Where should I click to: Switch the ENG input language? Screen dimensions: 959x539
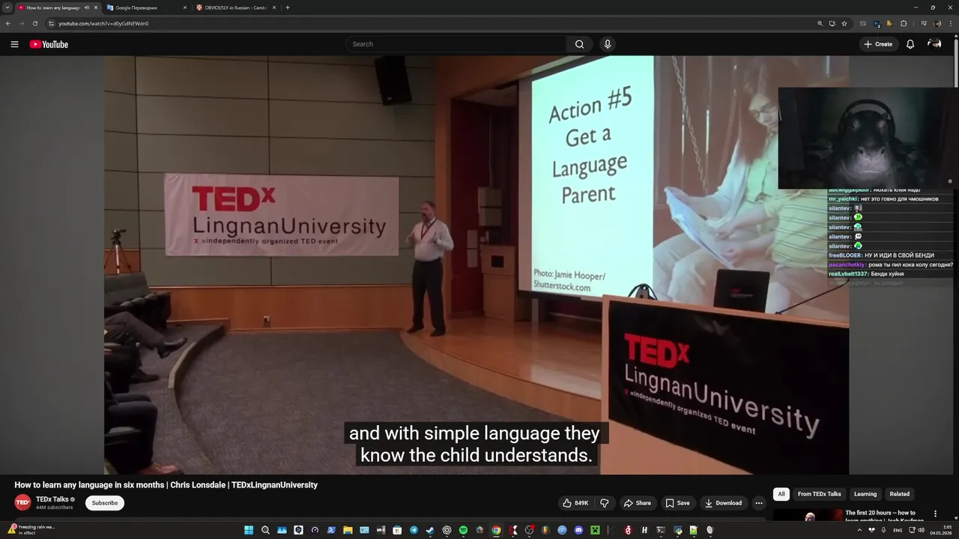(x=898, y=530)
